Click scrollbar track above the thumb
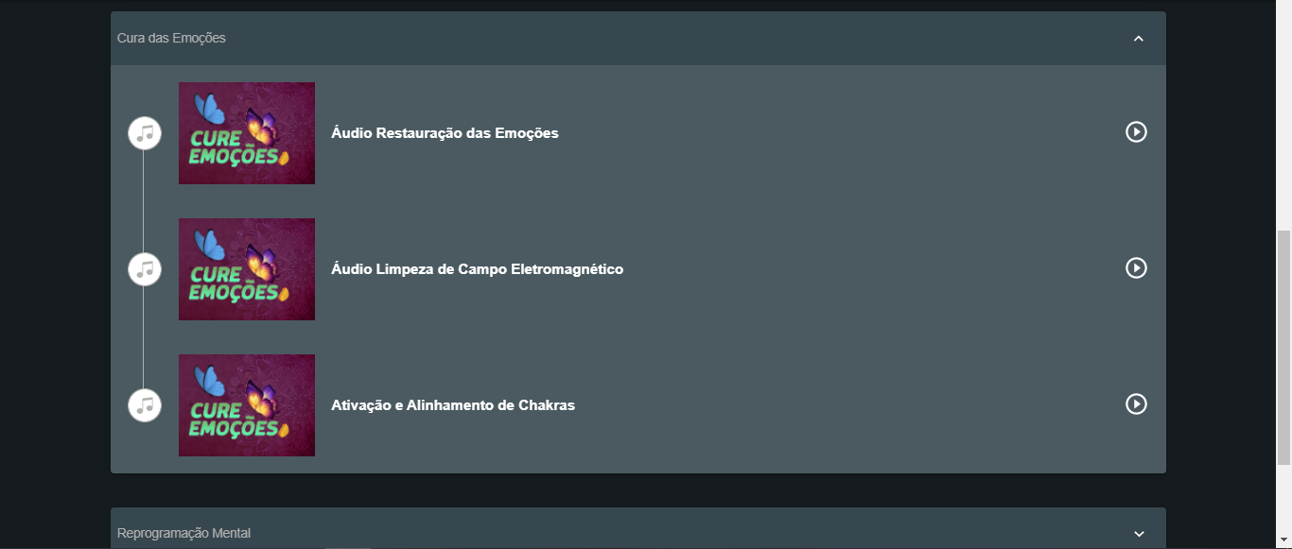1292x549 pixels. (x=1283, y=113)
